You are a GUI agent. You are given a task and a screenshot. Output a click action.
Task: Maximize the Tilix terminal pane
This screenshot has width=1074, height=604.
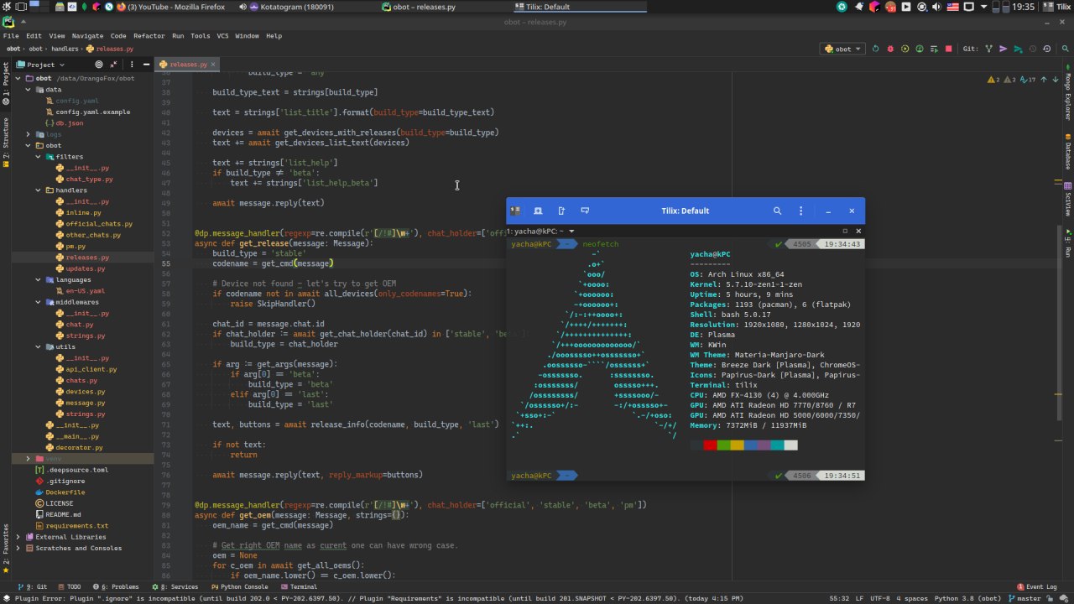point(845,231)
